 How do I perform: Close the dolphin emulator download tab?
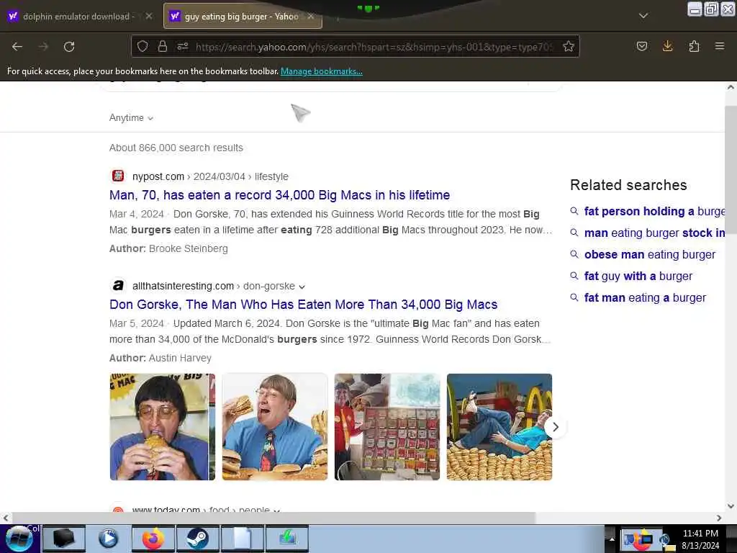pyautogui.click(x=148, y=16)
